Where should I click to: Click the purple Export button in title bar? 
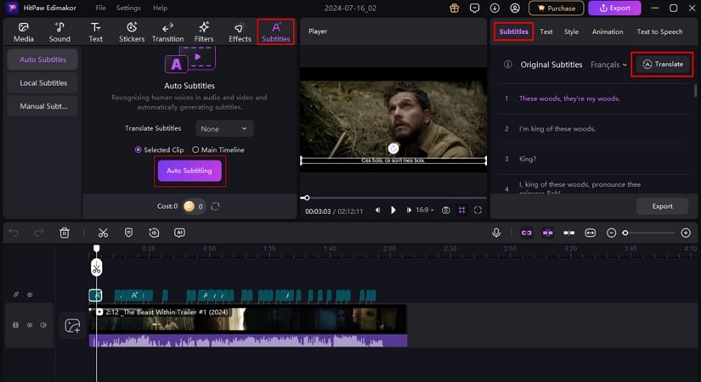pyautogui.click(x=614, y=8)
